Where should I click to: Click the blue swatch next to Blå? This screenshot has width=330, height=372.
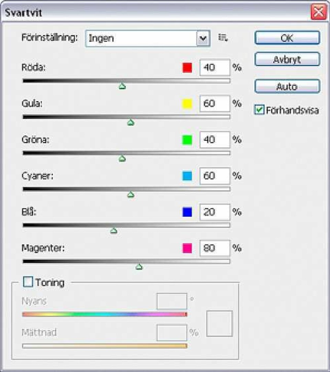coord(187,212)
